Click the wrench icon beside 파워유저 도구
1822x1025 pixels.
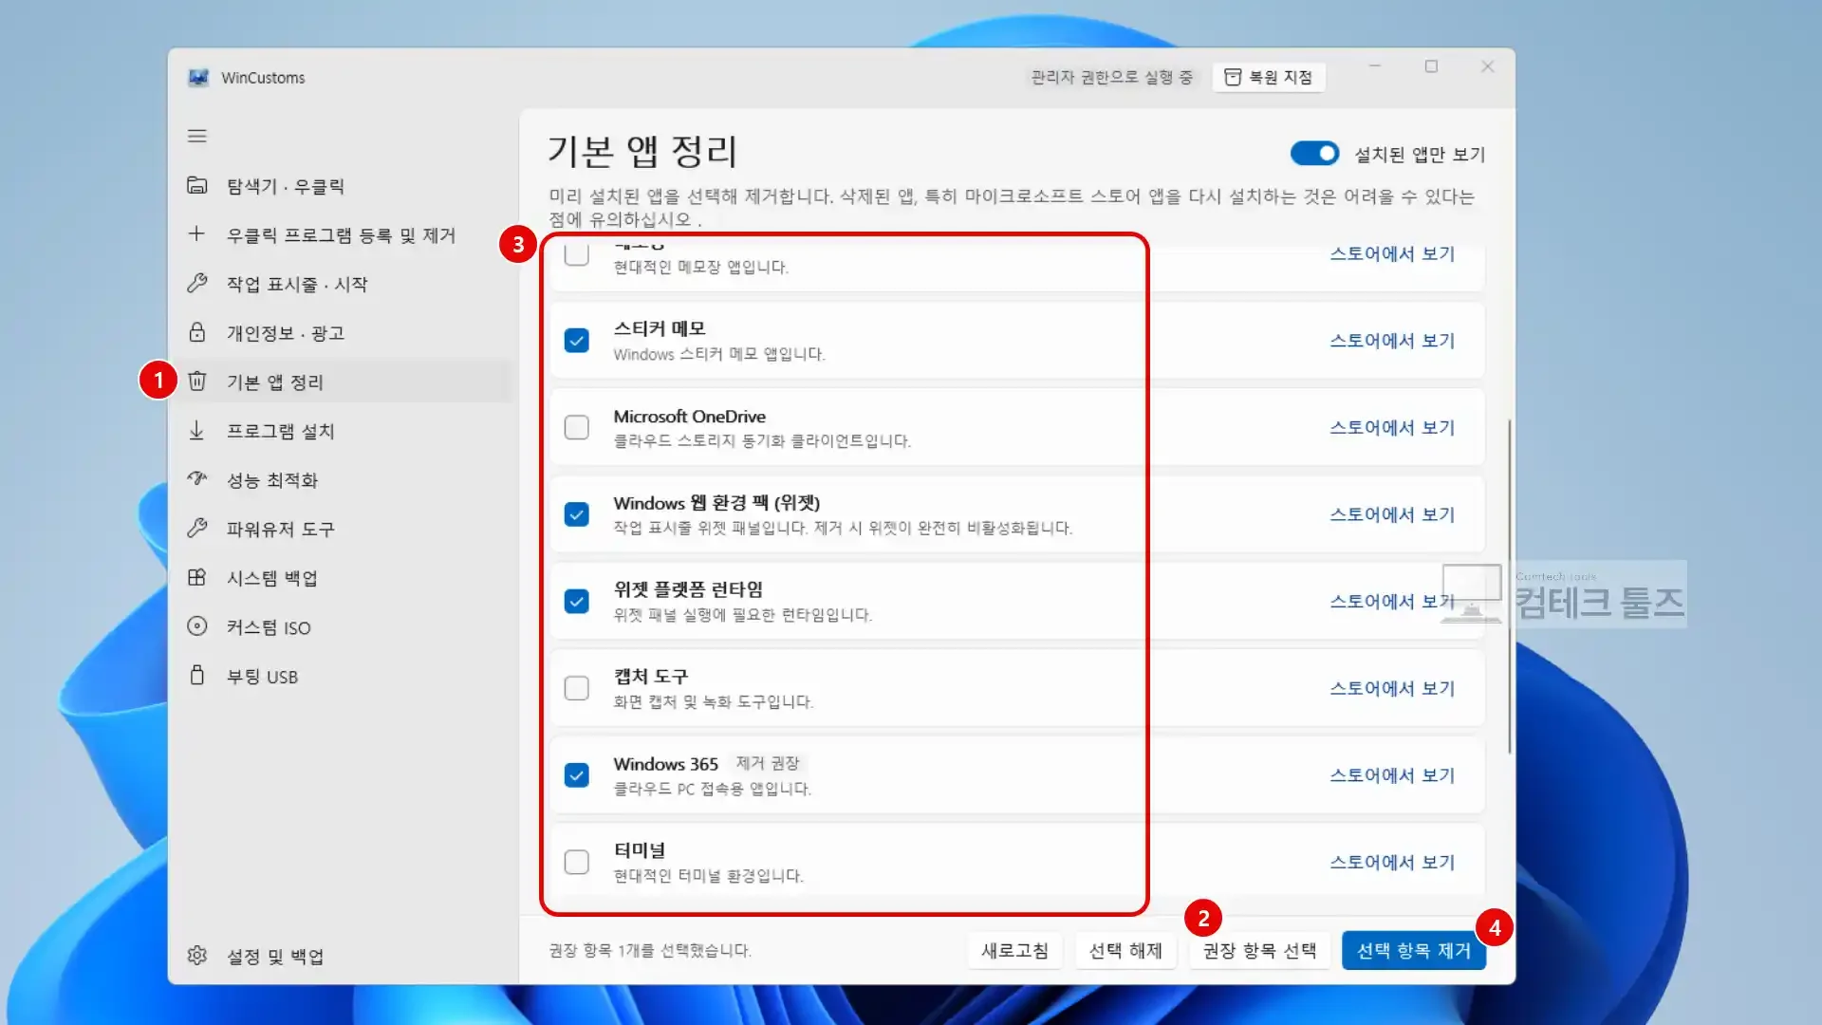197,528
